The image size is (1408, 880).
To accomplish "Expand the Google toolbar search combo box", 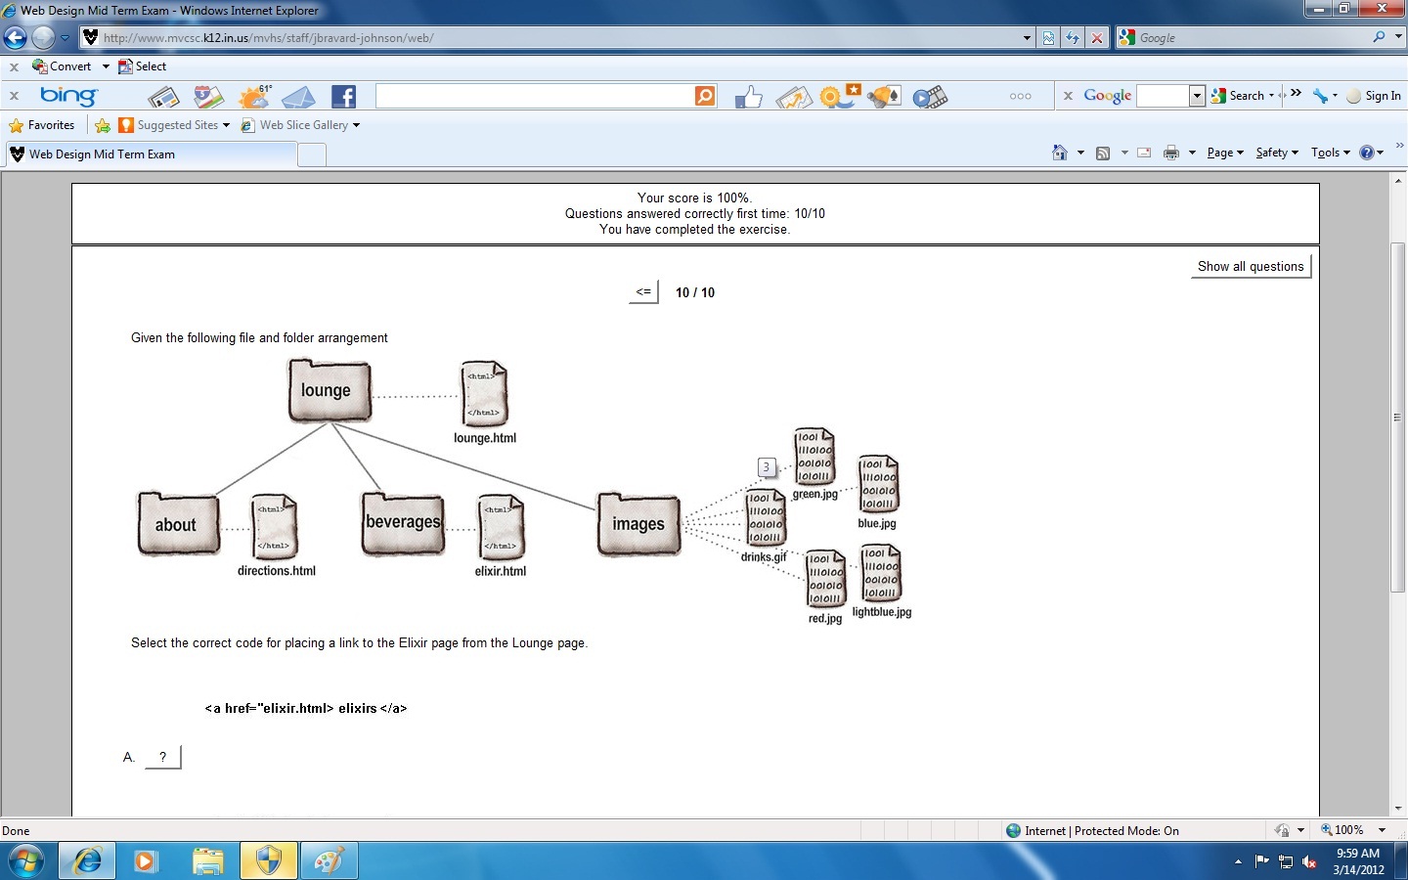I will coord(1197,96).
